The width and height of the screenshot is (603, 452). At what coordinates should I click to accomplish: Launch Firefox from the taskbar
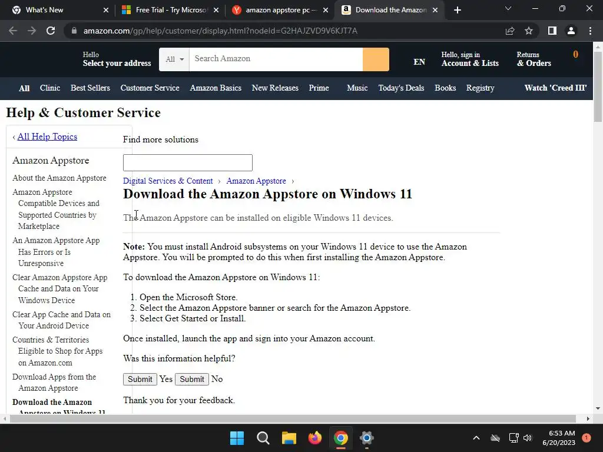[x=315, y=438]
